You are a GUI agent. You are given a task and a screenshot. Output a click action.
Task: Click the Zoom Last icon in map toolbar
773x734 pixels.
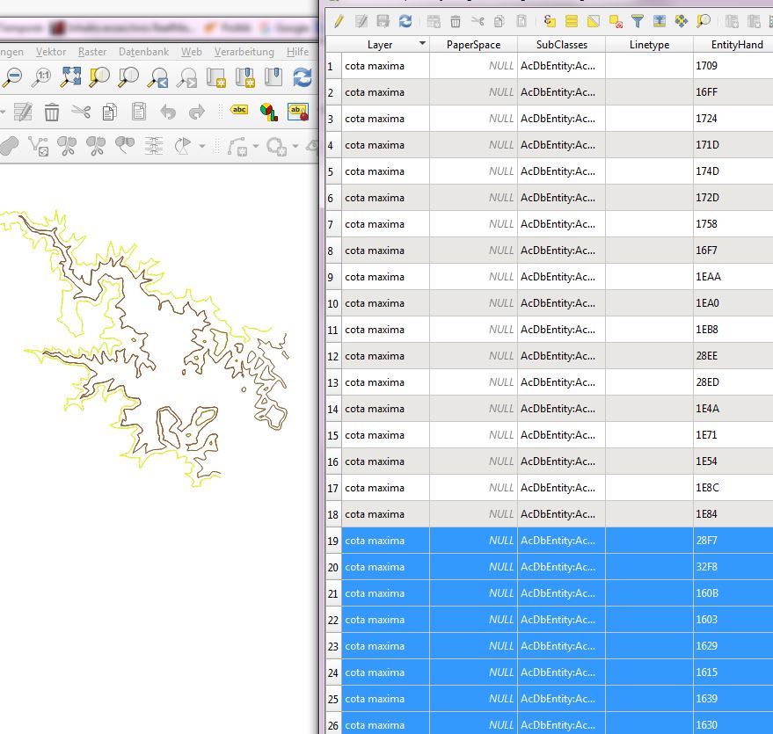tap(158, 77)
